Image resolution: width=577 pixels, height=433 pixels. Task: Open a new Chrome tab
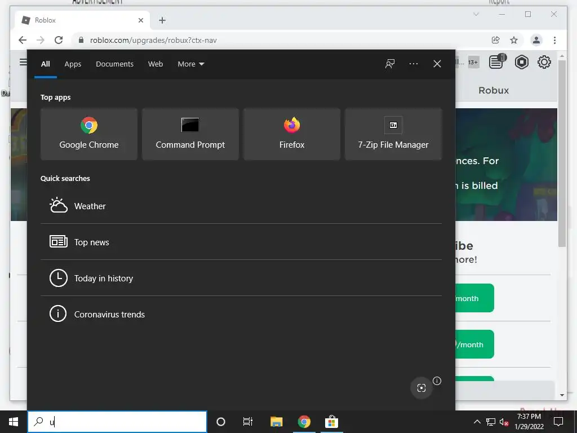[x=162, y=20]
